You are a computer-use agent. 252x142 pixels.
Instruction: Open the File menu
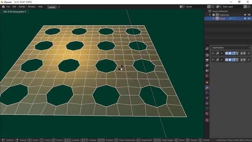point(8,7)
